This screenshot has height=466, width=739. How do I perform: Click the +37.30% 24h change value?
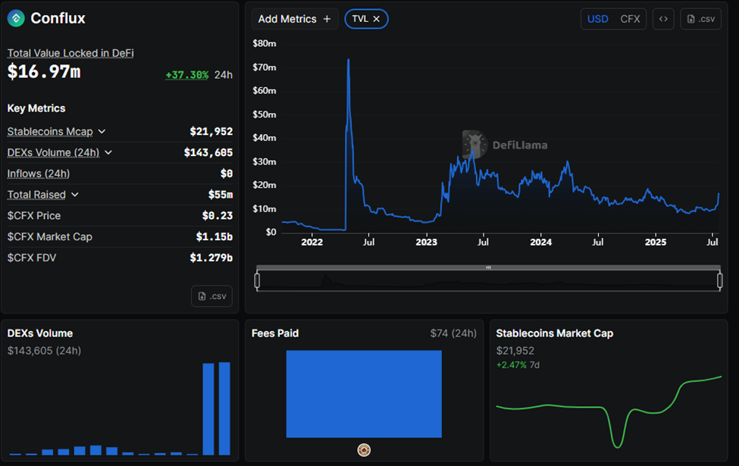[186, 75]
